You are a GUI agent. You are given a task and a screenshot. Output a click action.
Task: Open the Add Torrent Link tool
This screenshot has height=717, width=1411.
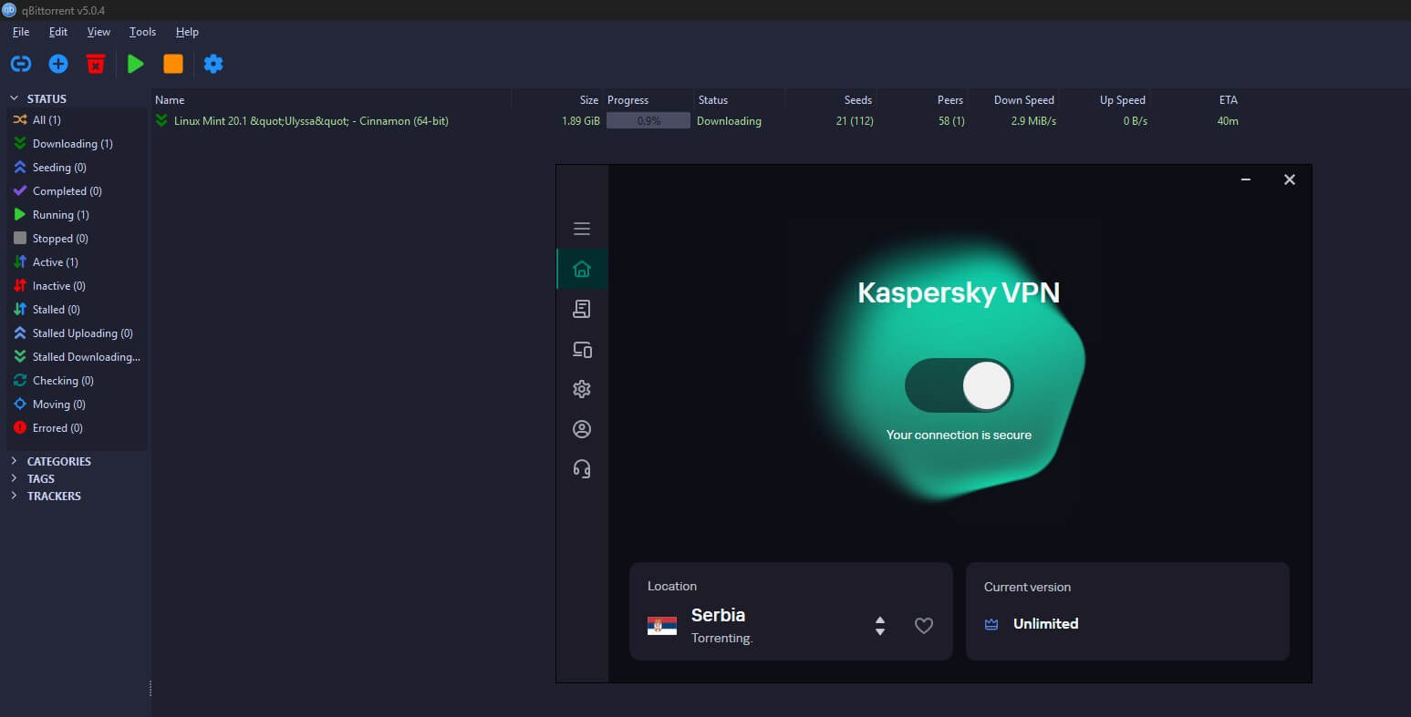pos(20,64)
